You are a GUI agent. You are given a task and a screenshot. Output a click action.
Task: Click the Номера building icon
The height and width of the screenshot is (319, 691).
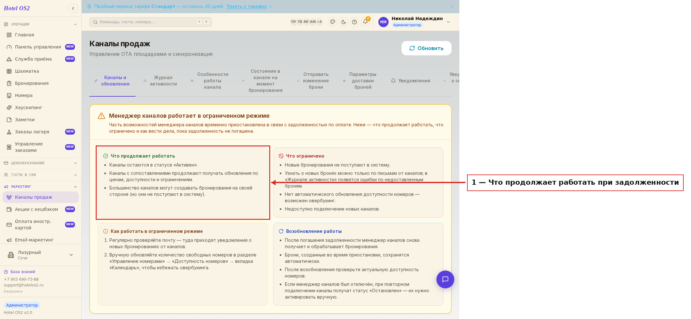(9, 95)
